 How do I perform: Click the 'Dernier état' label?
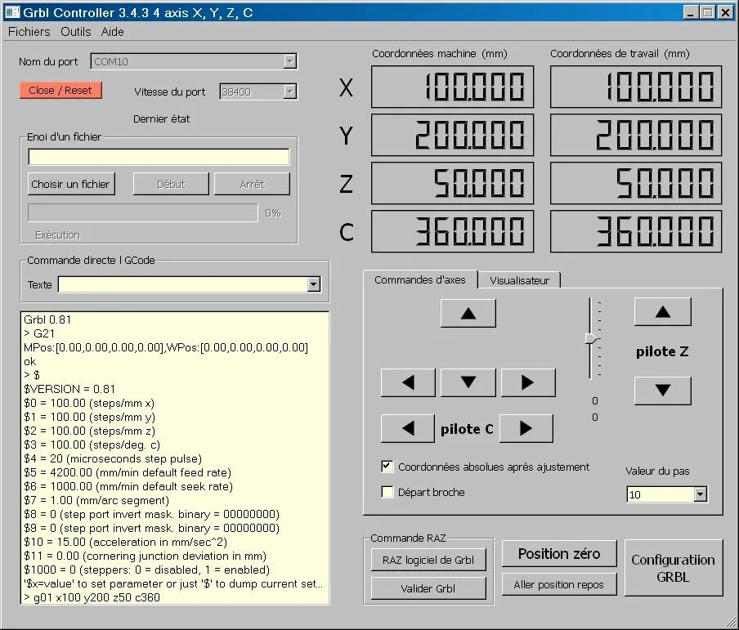(161, 118)
